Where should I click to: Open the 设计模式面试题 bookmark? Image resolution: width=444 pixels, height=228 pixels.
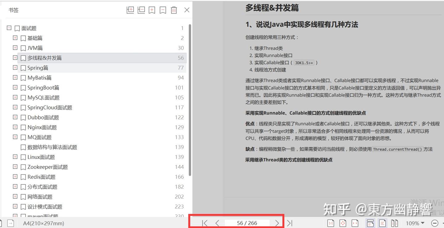point(45,207)
